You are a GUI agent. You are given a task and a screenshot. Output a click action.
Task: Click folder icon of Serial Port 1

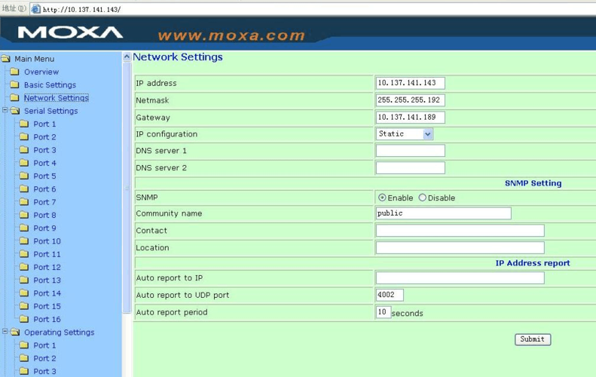[x=24, y=124]
